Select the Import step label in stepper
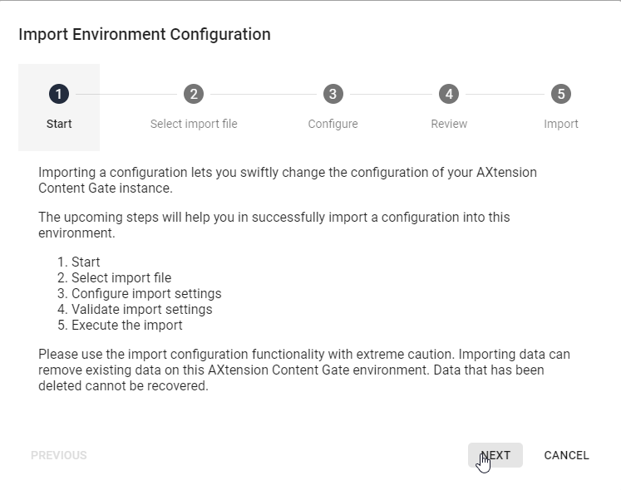The width and height of the screenshot is (621, 490). 561,124
